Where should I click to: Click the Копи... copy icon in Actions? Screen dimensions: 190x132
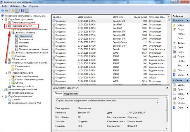[x=174, y=94]
